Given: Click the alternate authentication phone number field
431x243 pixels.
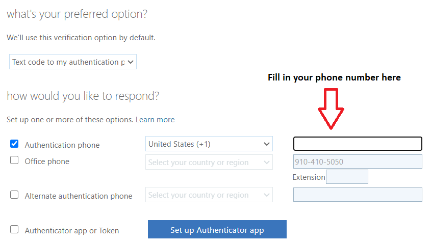Looking at the screenshot, I should click(x=358, y=195).
